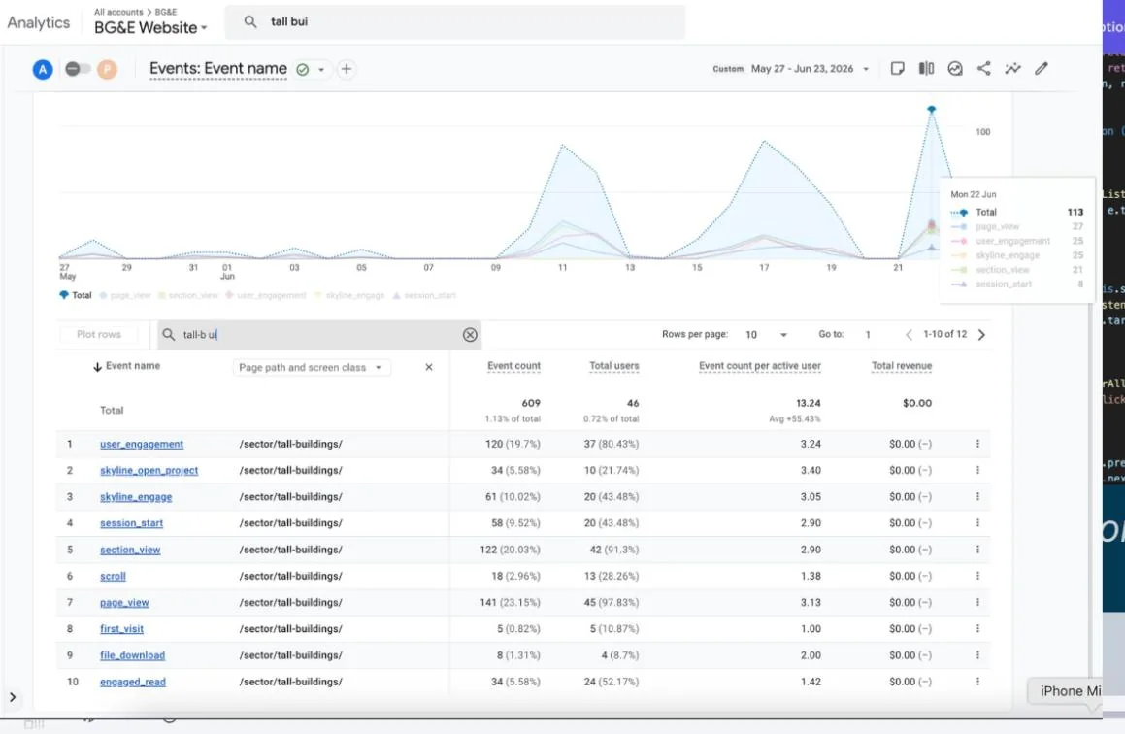Toggle Total series in chart legend
The height and width of the screenshot is (734, 1125).
click(76, 295)
